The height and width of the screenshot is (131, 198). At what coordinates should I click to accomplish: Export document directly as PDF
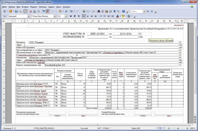coord(31,12)
